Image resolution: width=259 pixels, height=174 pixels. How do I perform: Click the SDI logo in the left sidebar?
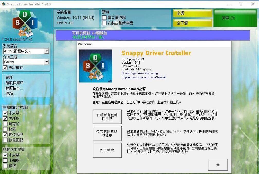(x=25, y=23)
